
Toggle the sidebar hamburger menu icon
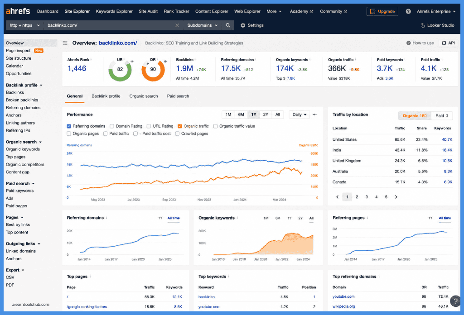pyautogui.click(x=65, y=43)
